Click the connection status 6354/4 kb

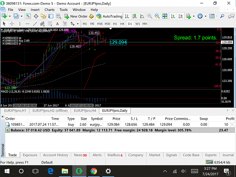coord(218,162)
